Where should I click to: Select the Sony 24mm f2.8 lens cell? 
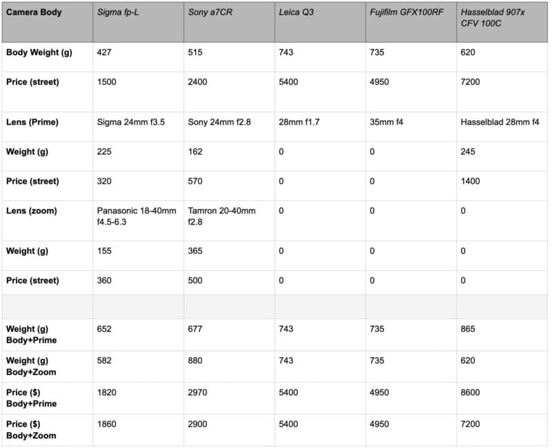pyautogui.click(x=221, y=122)
